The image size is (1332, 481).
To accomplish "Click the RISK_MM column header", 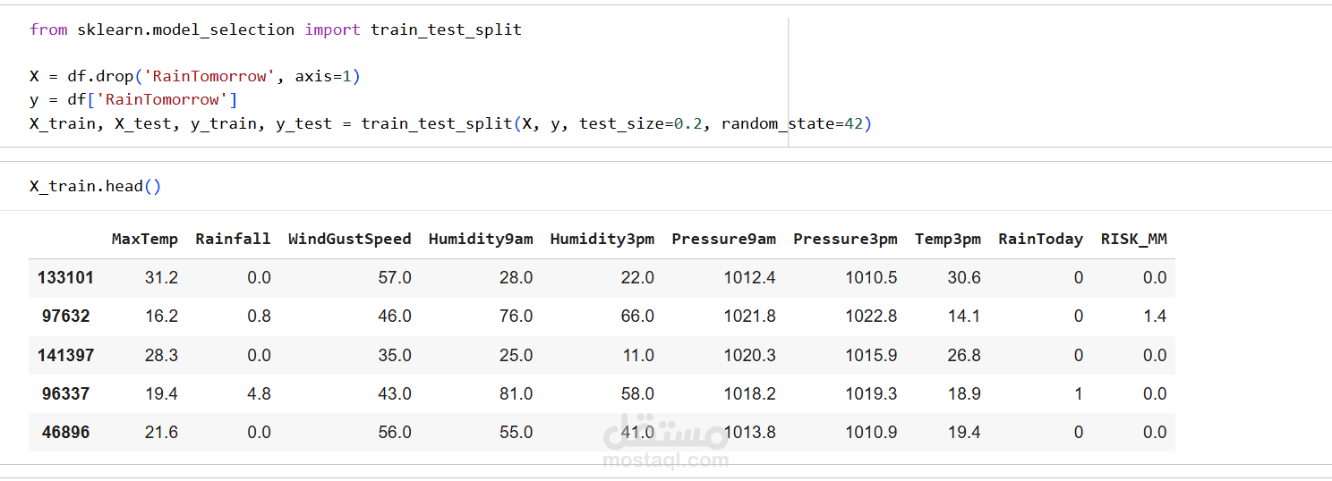I will (1133, 239).
